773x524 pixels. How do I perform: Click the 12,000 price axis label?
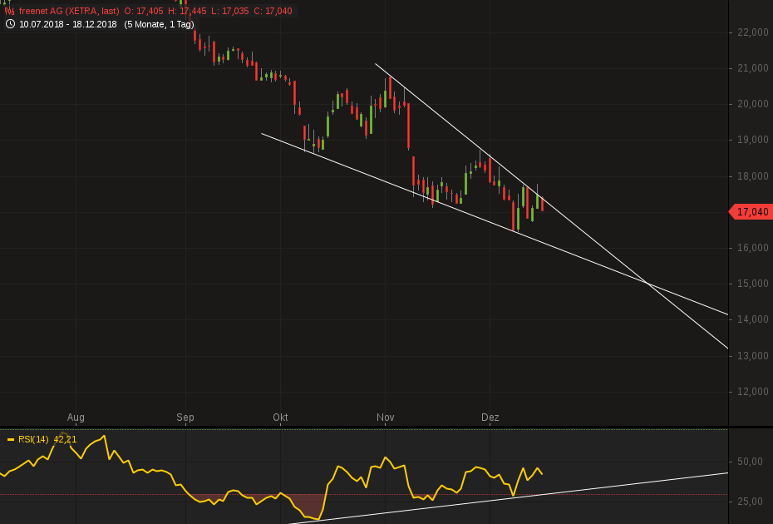753,392
